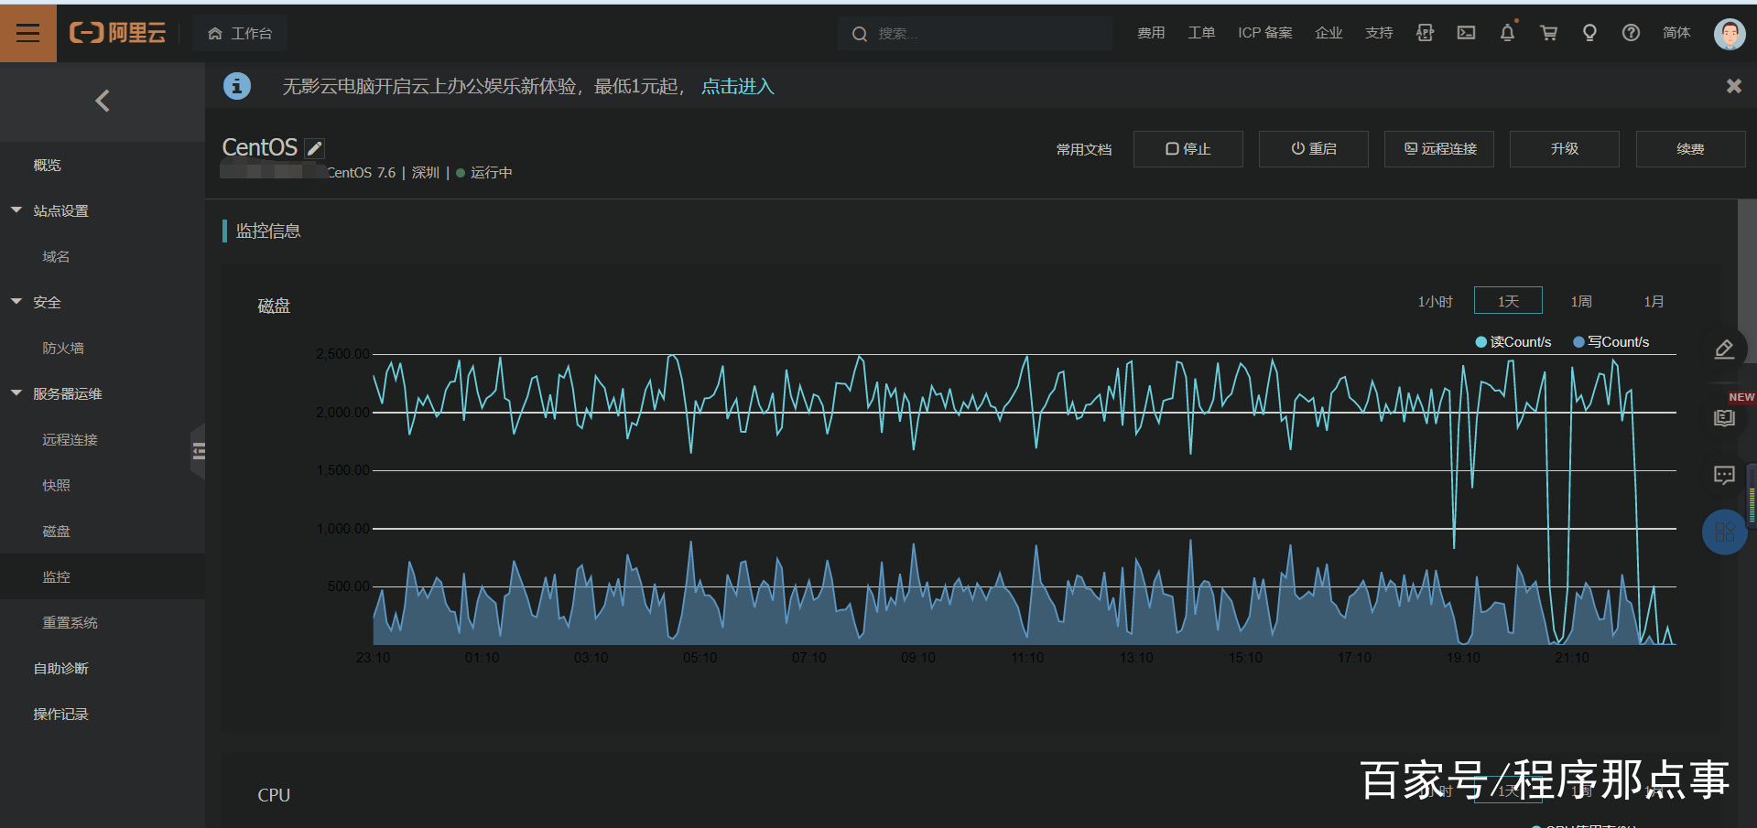The height and width of the screenshot is (828, 1757).
Task: Open the help question-mark icon
Action: click(1631, 33)
